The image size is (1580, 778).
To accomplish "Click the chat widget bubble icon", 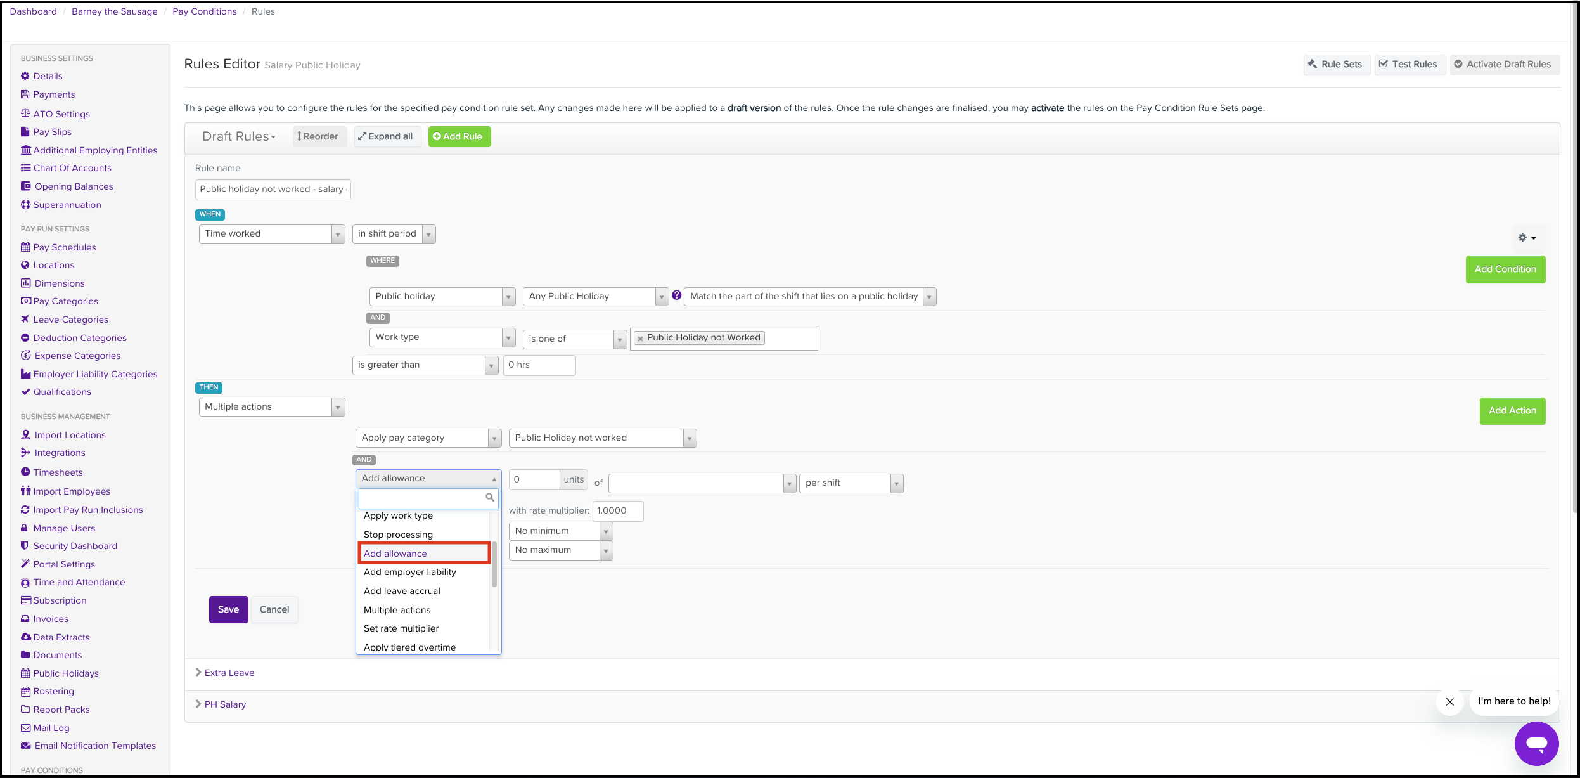I will pyautogui.click(x=1536, y=743).
